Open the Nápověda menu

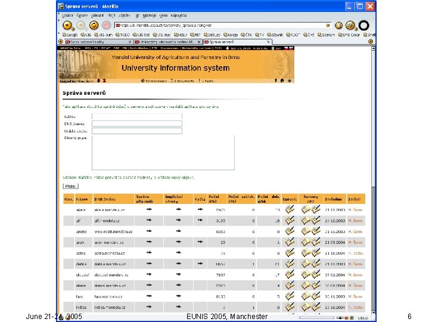179,16
